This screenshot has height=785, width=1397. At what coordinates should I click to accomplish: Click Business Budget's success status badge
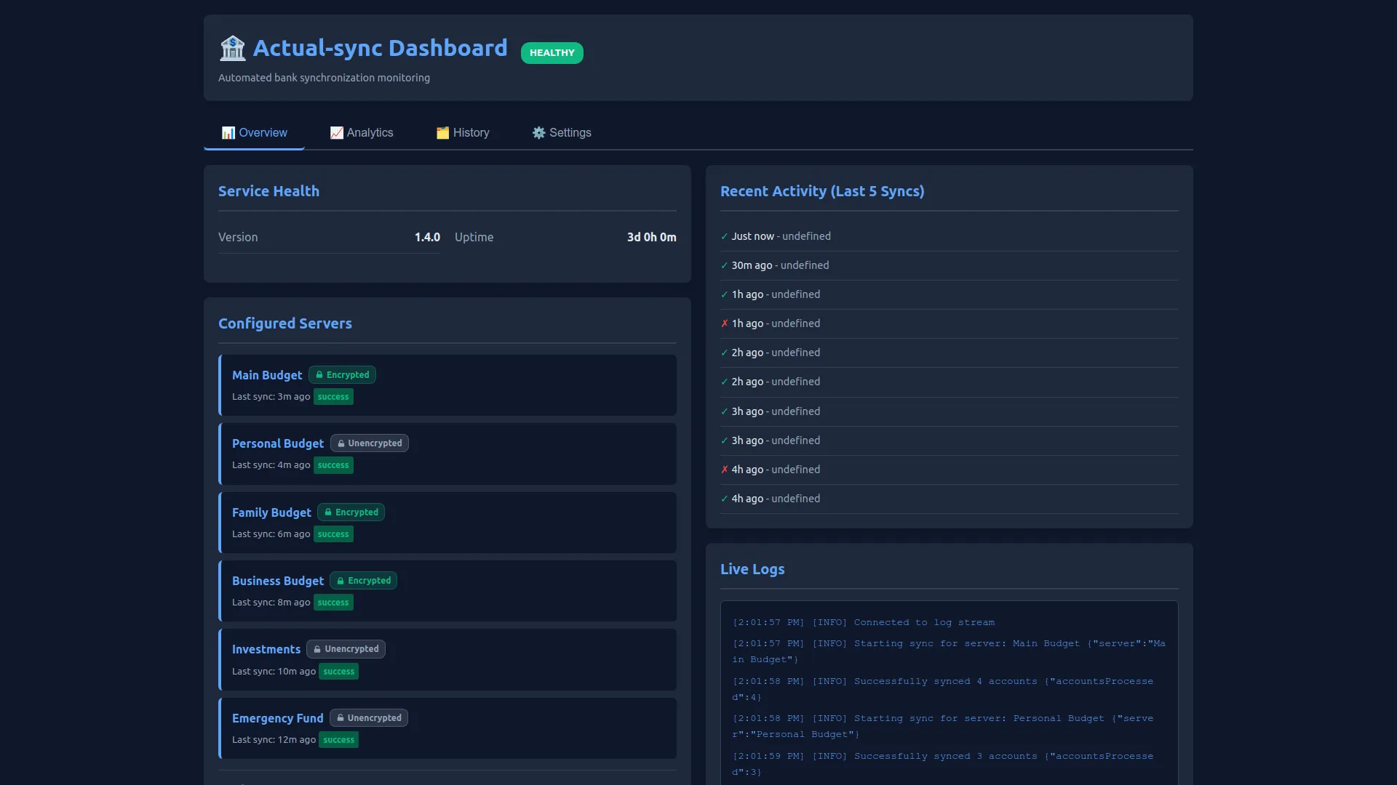[333, 603]
